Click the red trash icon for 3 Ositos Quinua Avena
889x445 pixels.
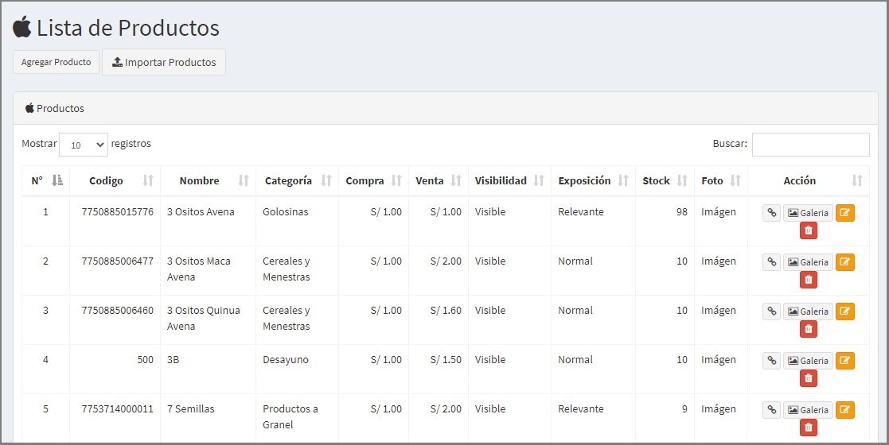[809, 329]
